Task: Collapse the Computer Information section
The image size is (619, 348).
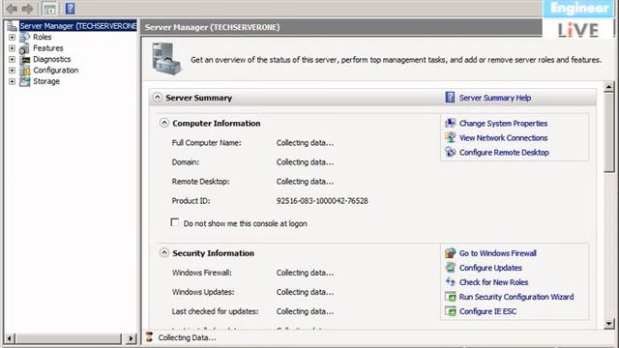Action: click(x=164, y=123)
